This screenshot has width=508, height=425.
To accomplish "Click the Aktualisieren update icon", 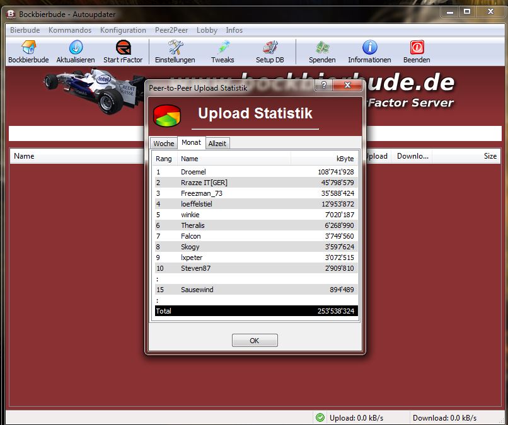I will [76, 48].
